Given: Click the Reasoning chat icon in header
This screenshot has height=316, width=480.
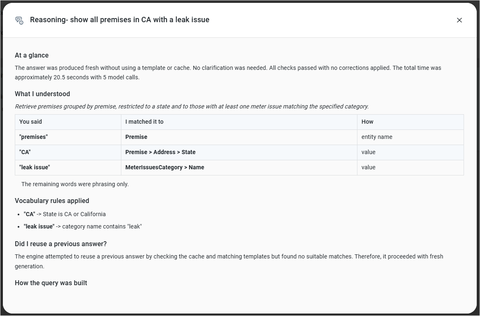Looking at the screenshot, I should pyautogui.click(x=19, y=20).
